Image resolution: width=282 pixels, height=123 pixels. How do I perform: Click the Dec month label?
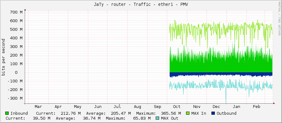(x=216, y=107)
